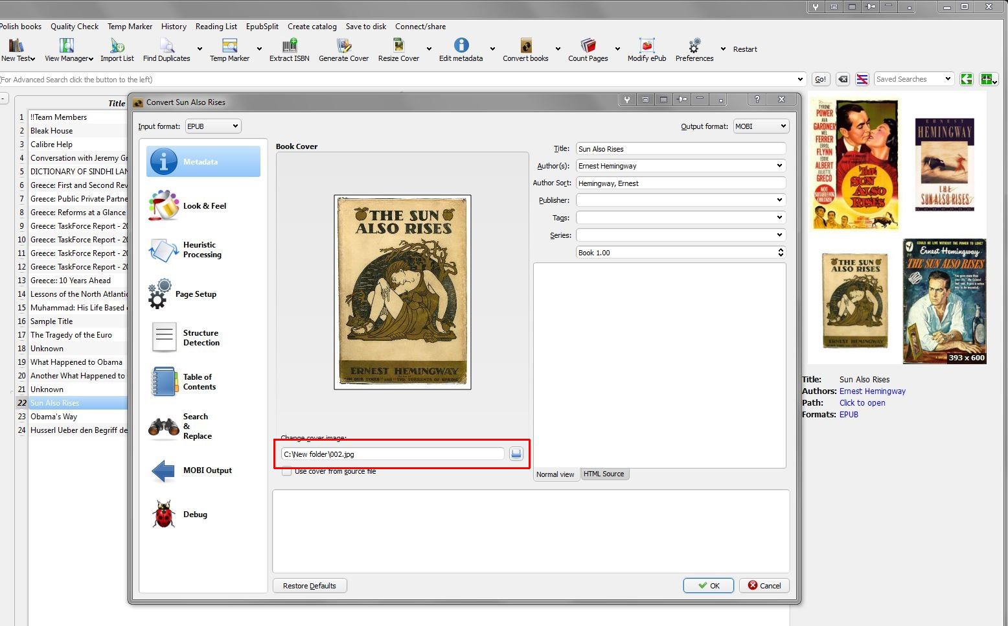This screenshot has width=1008, height=626.
Task: Open the EPUB format link
Action: coord(849,415)
